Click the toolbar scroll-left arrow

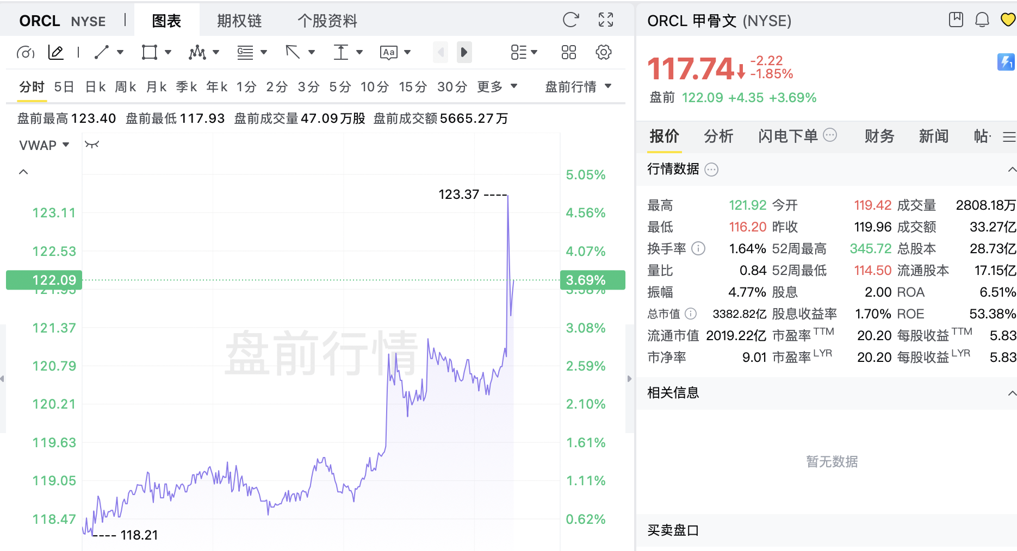pos(441,52)
